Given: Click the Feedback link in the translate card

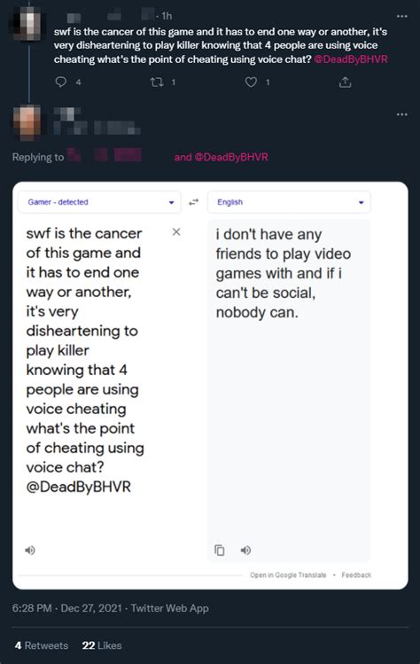Looking at the screenshot, I should pyautogui.click(x=356, y=574).
